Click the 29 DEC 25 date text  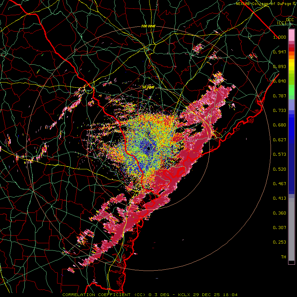click(x=206, y=295)
